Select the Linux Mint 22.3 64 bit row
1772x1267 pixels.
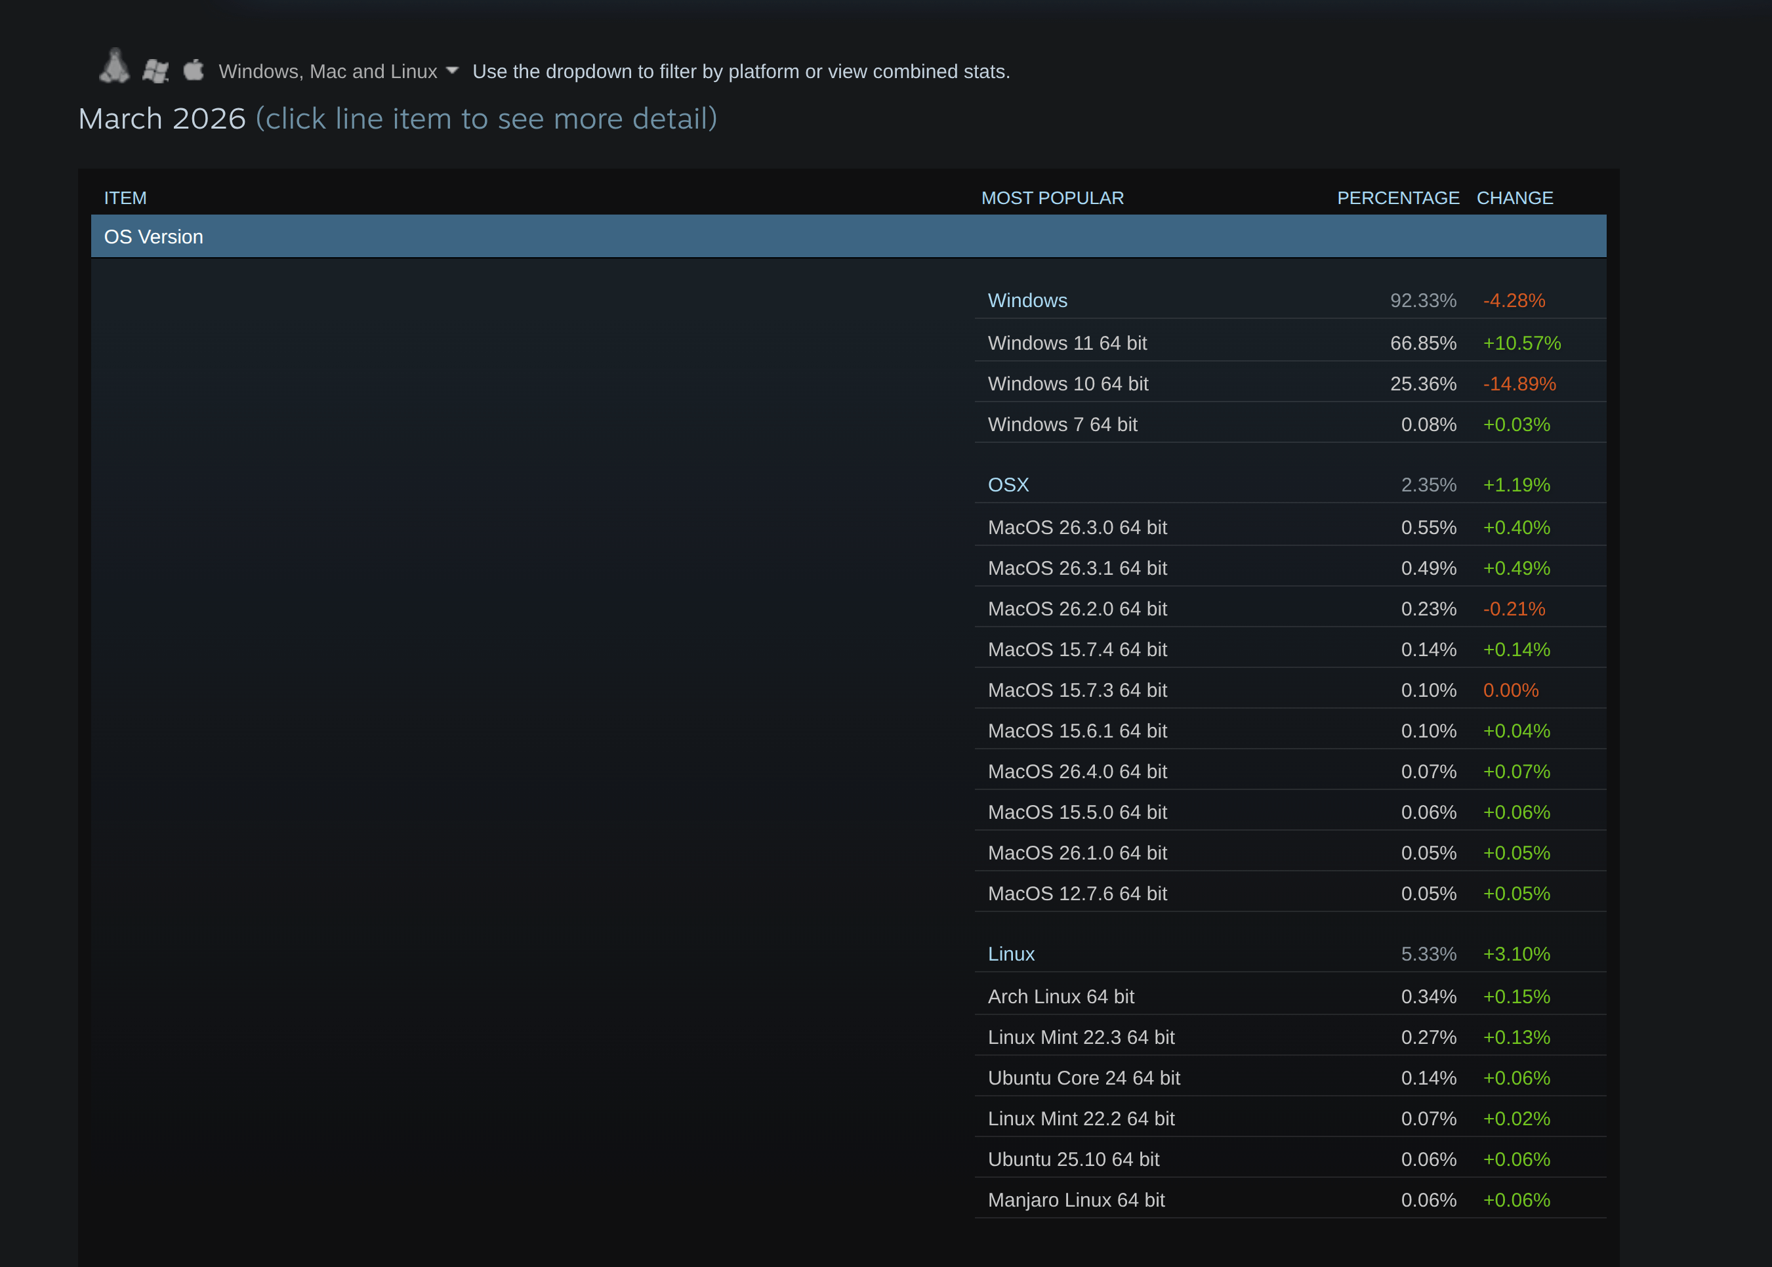pos(1081,1037)
